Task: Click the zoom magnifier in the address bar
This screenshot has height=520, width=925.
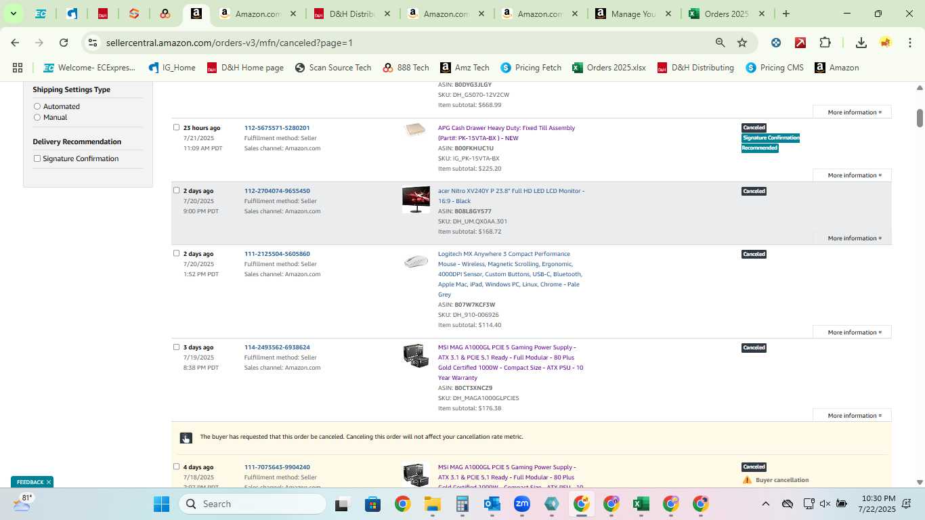Action: (720, 43)
